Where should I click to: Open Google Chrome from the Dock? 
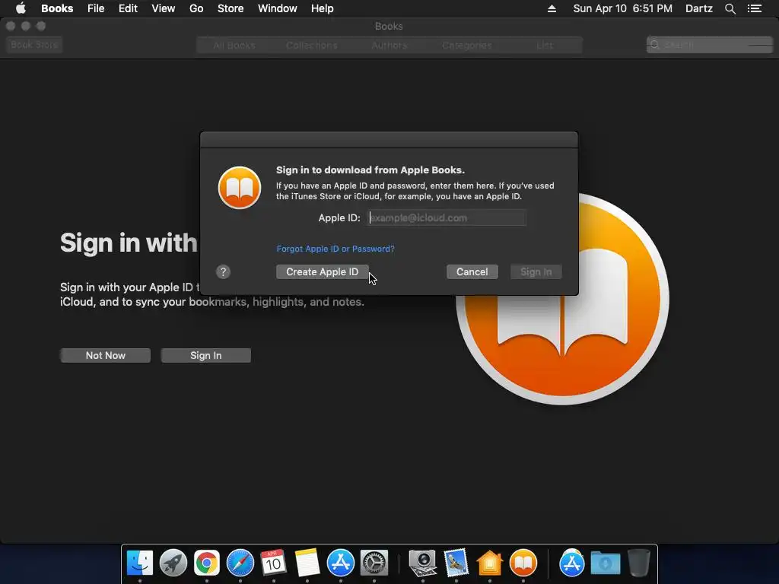207,563
